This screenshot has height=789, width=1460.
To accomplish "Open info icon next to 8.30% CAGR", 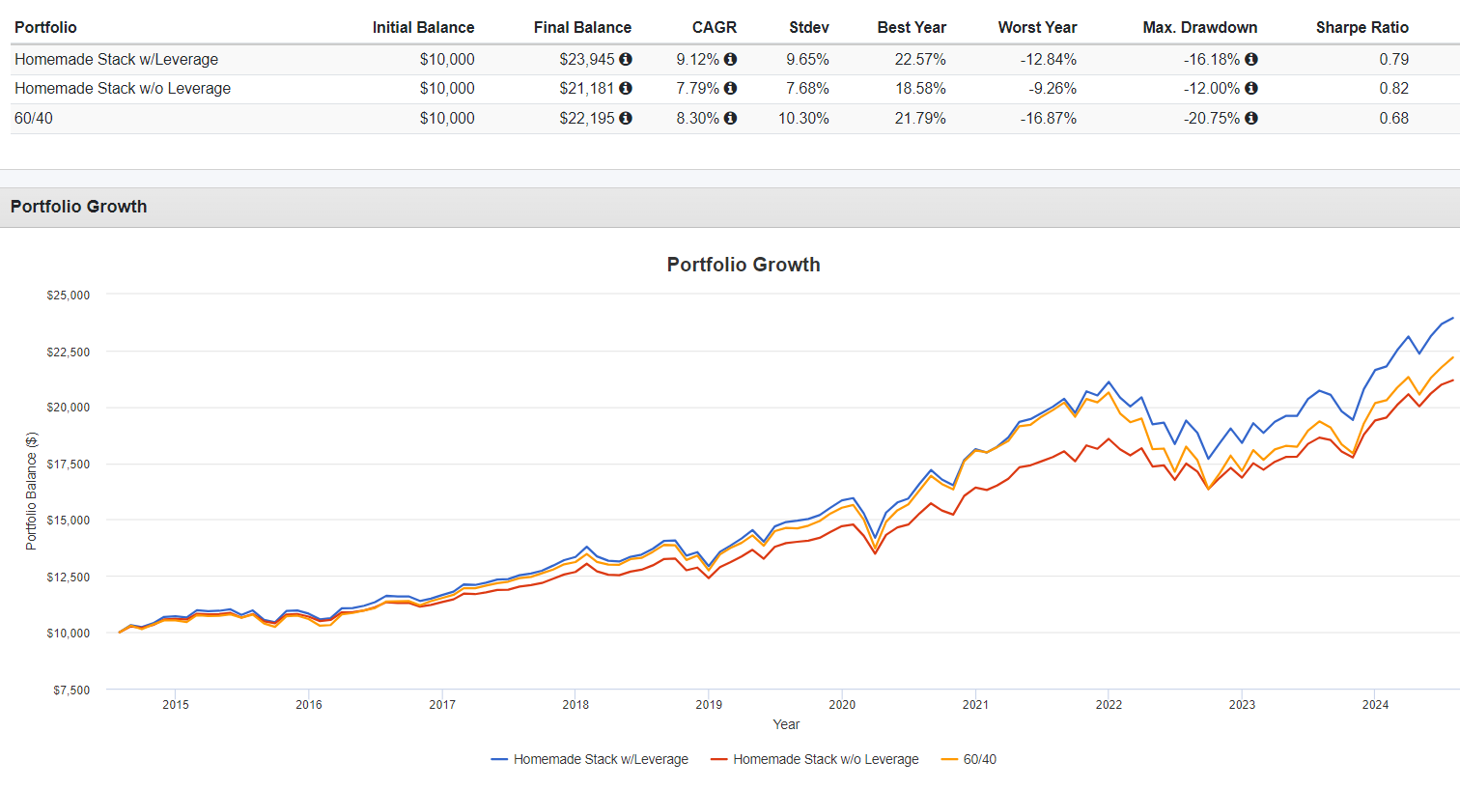I will click(x=730, y=118).
